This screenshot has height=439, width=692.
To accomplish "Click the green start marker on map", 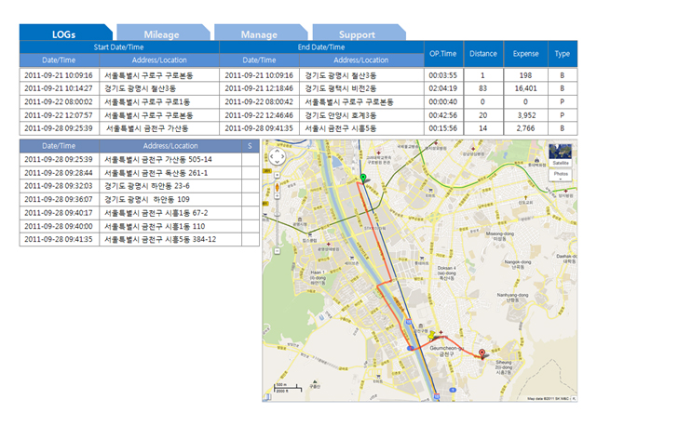I will (363, 178).
